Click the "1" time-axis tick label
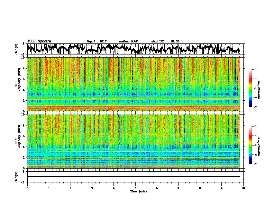The width and height of the screenshot is (274, 211). [x=49, y=188]
